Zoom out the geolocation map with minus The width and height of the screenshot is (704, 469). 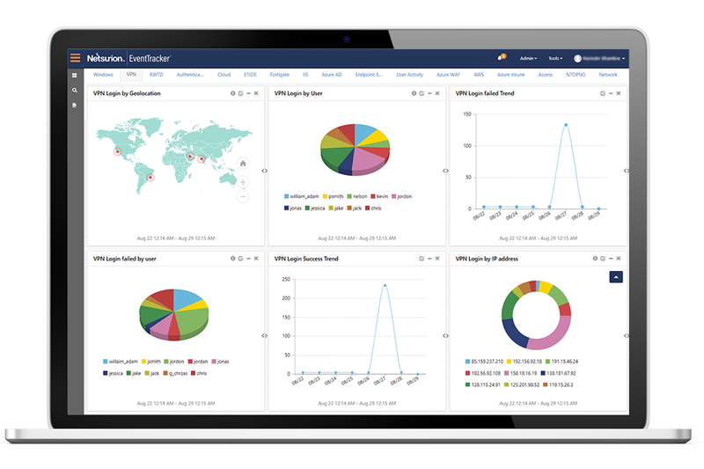243,196
